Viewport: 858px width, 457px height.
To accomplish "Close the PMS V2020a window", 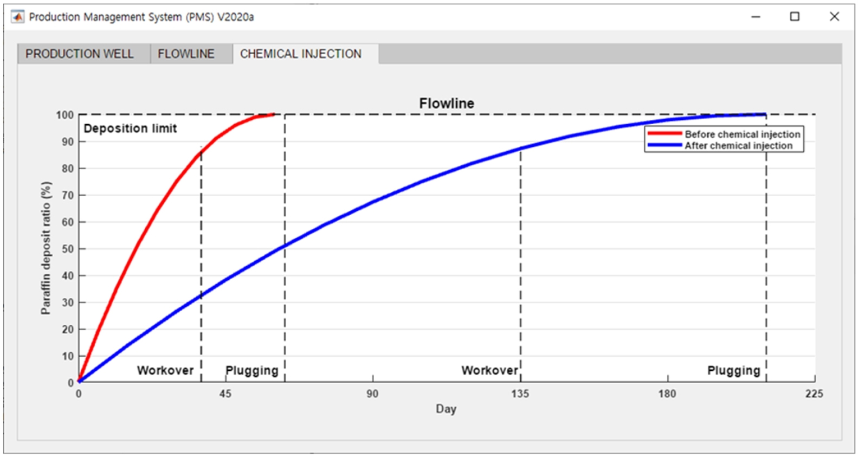I will tap(834, 17).
